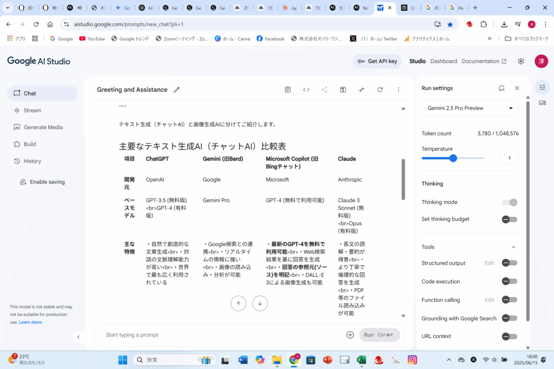Enable URL context toggle
The image size is (554, 369).
(x=510, y=336)
